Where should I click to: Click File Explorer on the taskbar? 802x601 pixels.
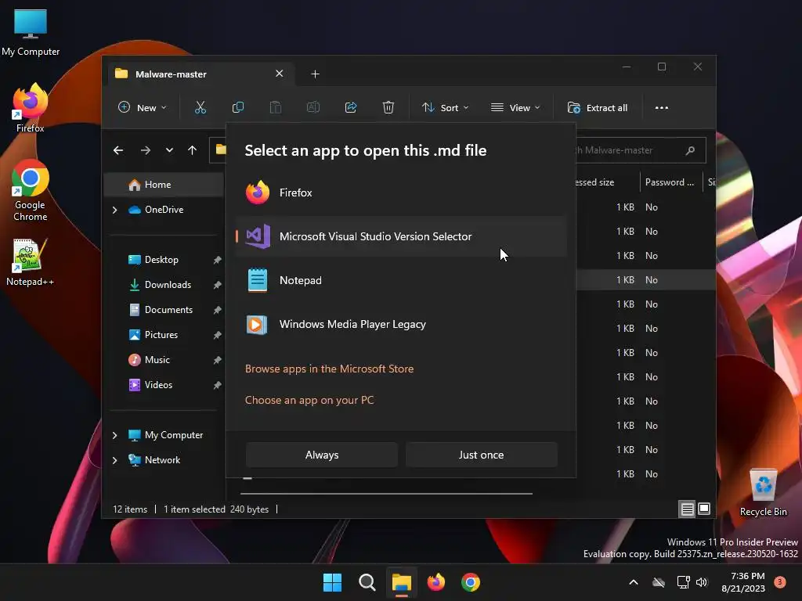coord(402,582)
